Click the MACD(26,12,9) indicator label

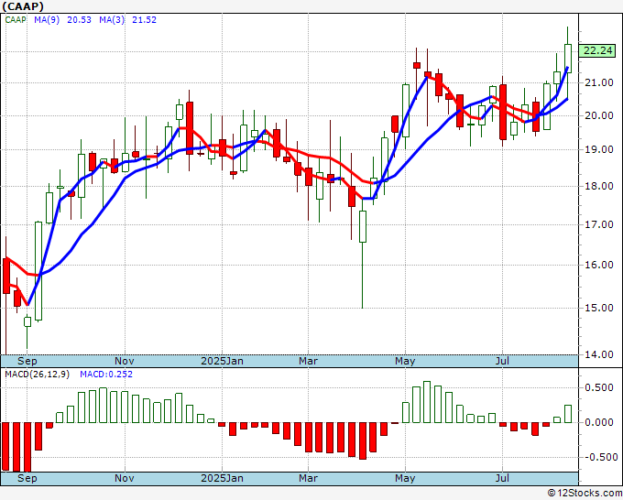pyautogui.click(x=37, y=375)
